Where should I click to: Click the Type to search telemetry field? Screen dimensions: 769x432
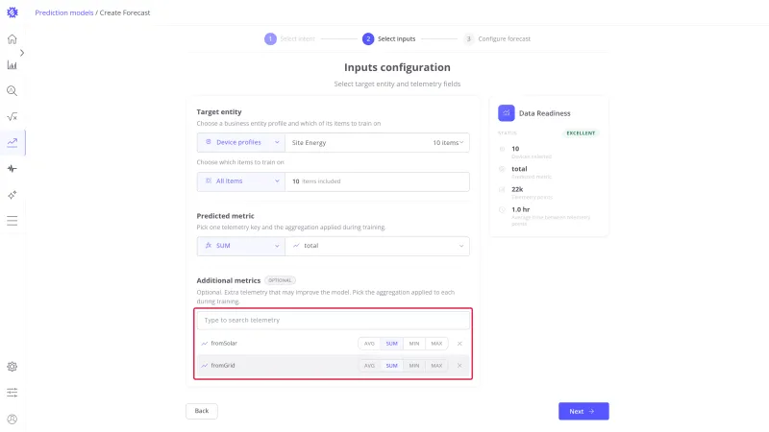tap(333, 321)
